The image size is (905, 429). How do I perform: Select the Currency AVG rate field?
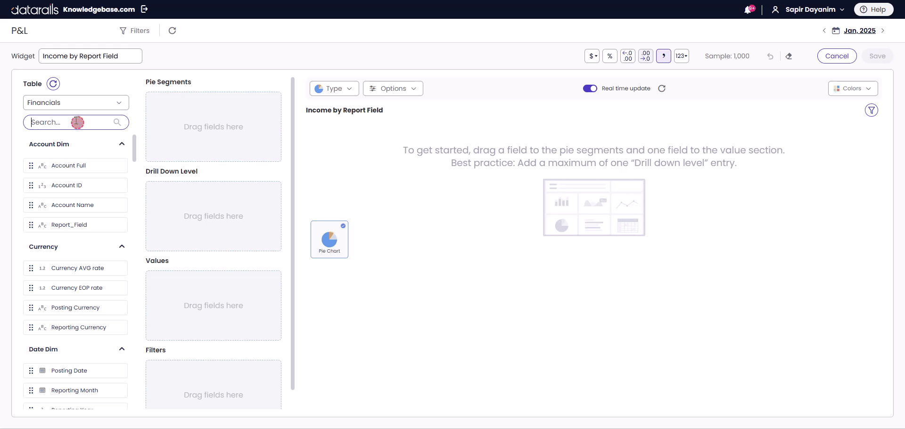click(75, 268)
